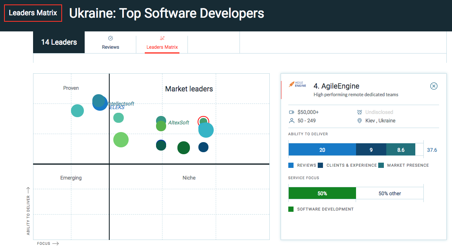This screenshot has width=452, height=246.
Task: Click the Leaders Matrix scatter chart icon
Action: (x=162, y=38)
